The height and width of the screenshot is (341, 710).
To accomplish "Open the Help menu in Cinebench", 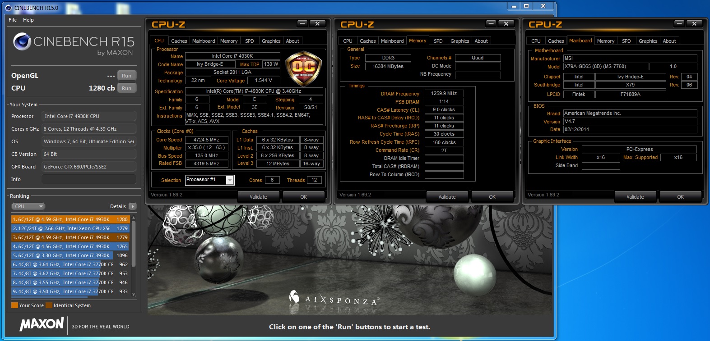I will click(x=28, y=20).
